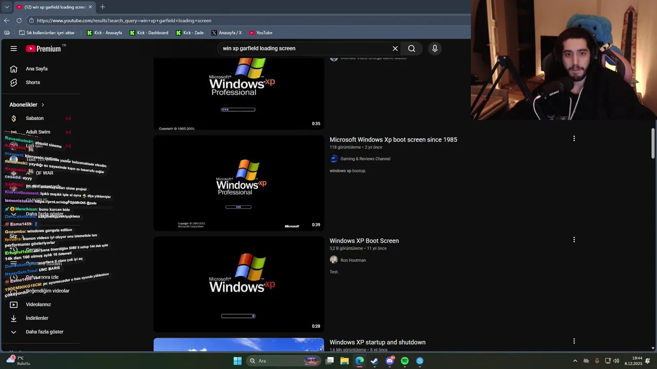Click the YouTube Premium logo
The image size is (657, 369).
(x=44, y=49)
